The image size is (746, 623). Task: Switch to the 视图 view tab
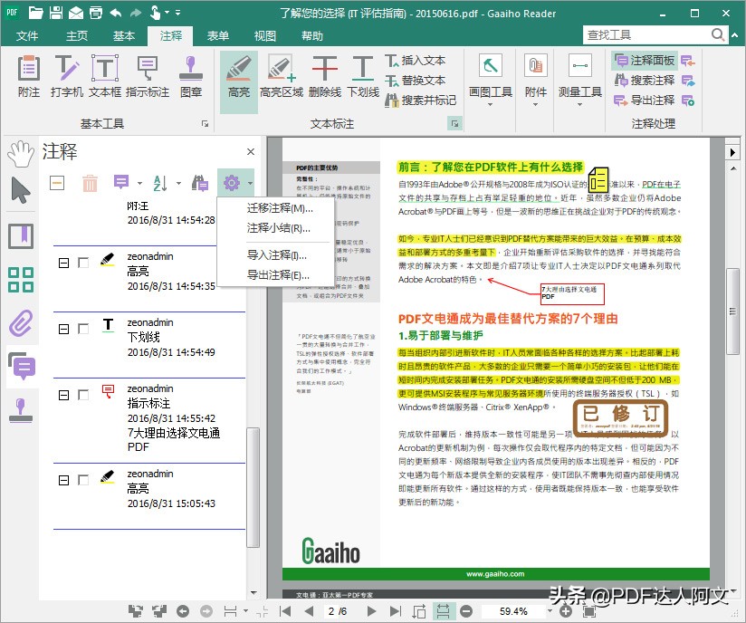pos(265,35)
